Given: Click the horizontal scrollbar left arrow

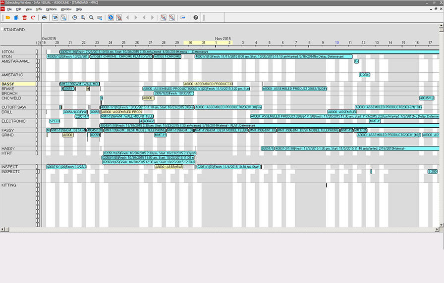Looking at the screenshot, I should tap(2, 229).
